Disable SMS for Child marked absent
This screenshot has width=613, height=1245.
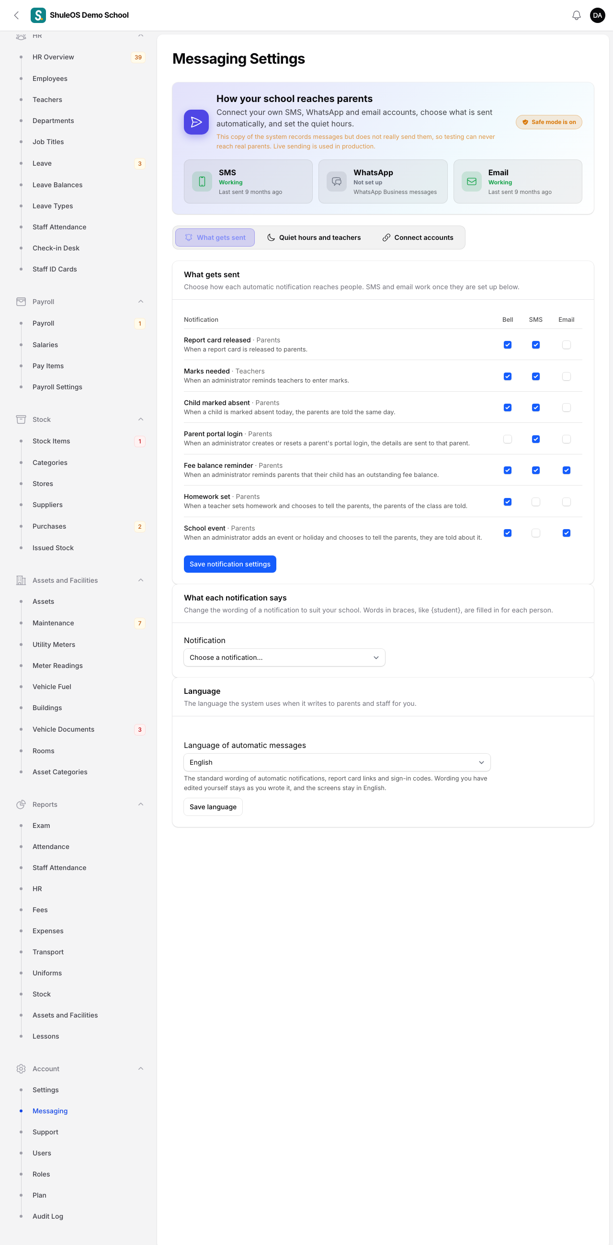(x=535, y=407)
